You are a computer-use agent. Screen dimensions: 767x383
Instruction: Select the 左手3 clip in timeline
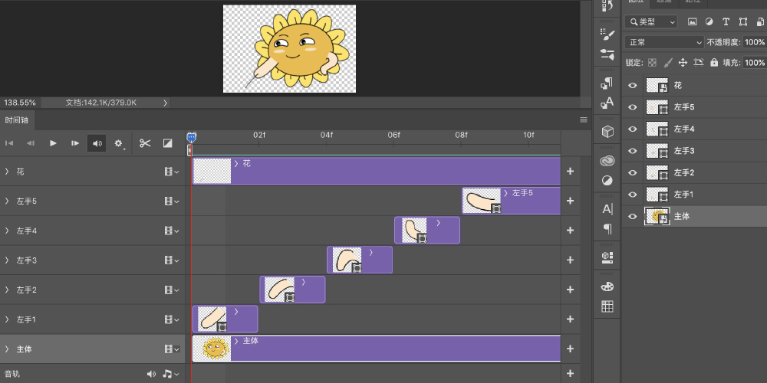point(360,260)
